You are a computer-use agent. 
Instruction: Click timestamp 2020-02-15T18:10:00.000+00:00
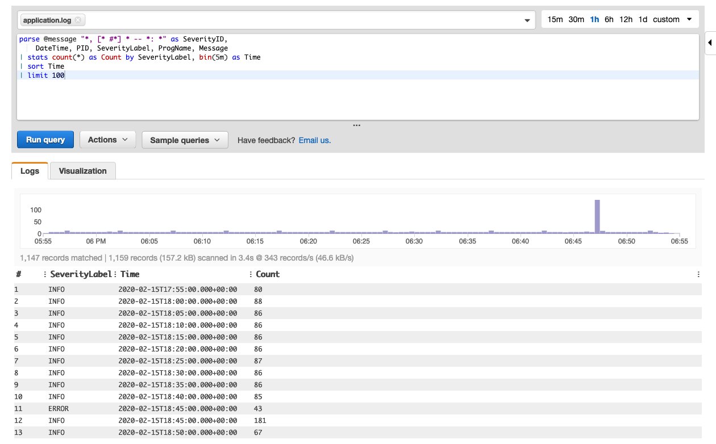click(x=177, y=325)
